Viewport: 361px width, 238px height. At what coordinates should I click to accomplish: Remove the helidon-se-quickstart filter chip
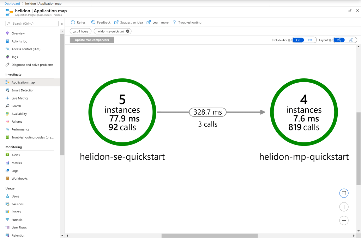[x=128, y=31]
